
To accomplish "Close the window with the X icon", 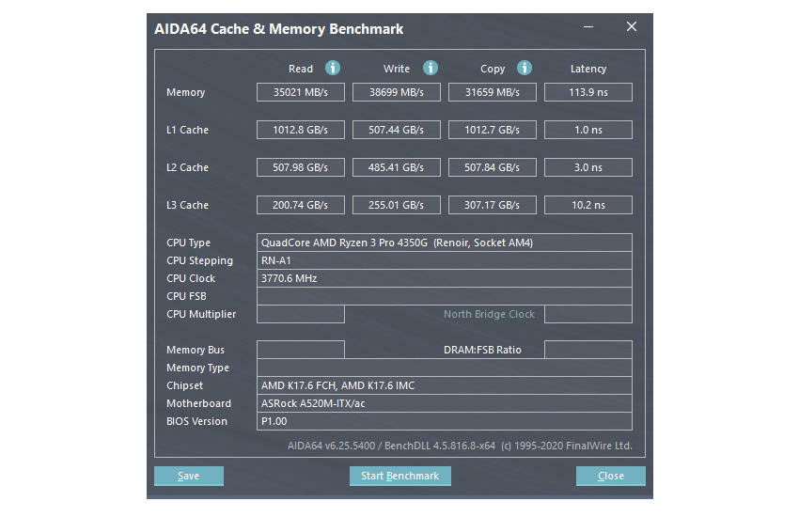I will 632,26.
